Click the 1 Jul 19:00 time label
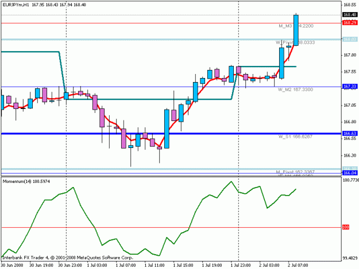 click(212, 266)
